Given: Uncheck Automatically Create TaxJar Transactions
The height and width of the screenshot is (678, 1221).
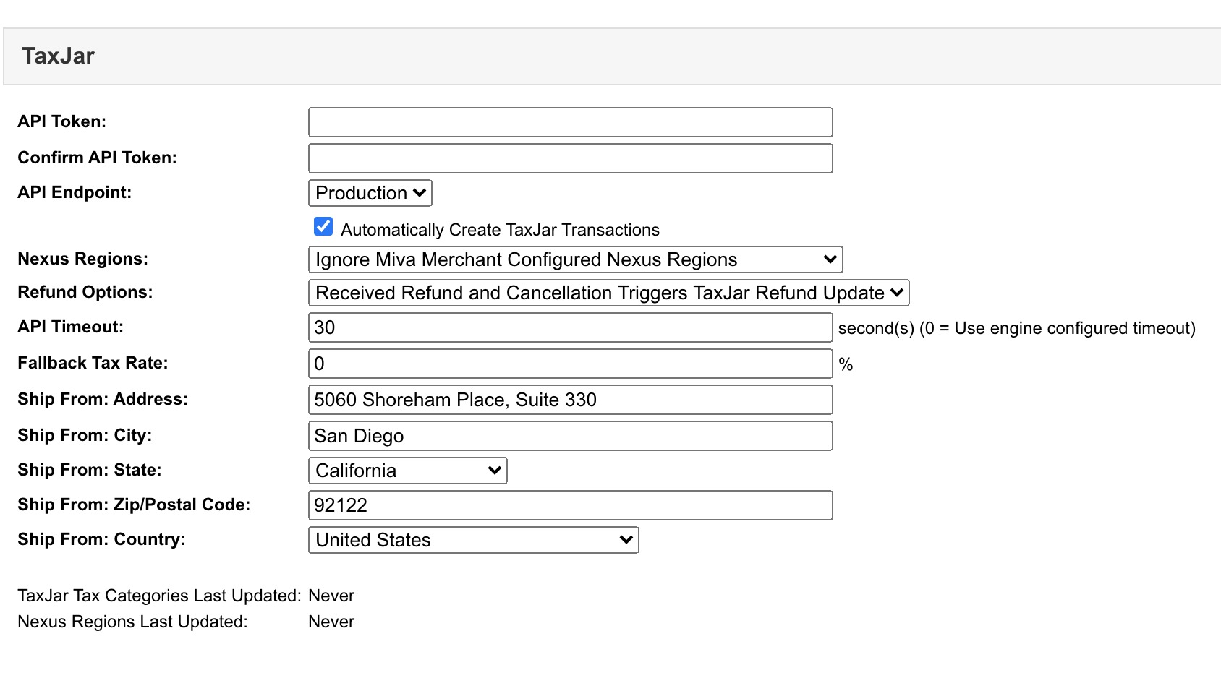Looking at the screenshot, I should pos(321,226).
